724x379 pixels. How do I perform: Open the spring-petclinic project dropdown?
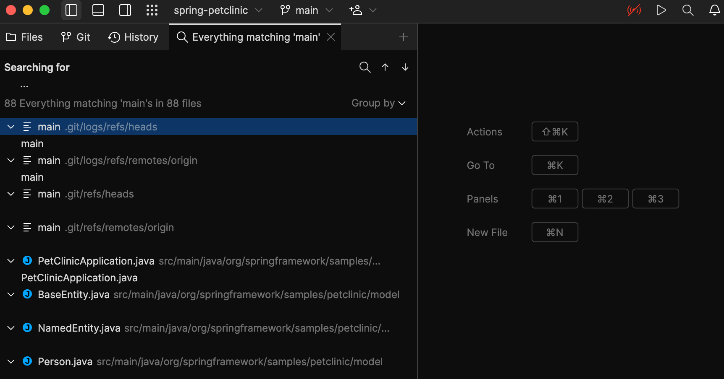218,10
